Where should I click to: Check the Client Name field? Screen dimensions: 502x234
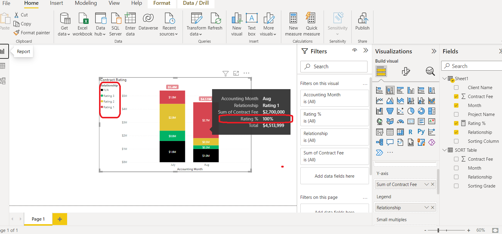(456, 88)
